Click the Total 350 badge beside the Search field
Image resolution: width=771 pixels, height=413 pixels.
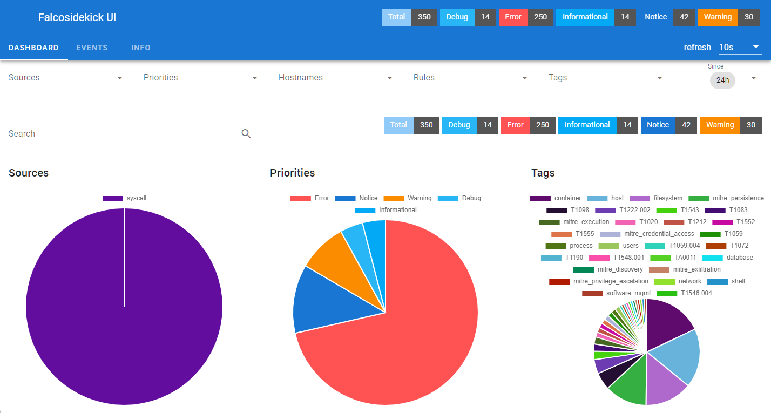click(411, 125)
